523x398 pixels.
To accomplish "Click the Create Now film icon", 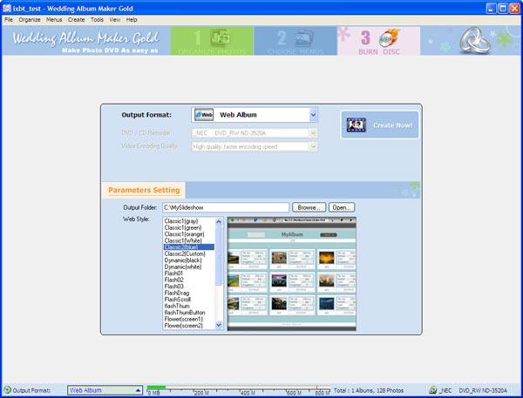I will (356, 125).
